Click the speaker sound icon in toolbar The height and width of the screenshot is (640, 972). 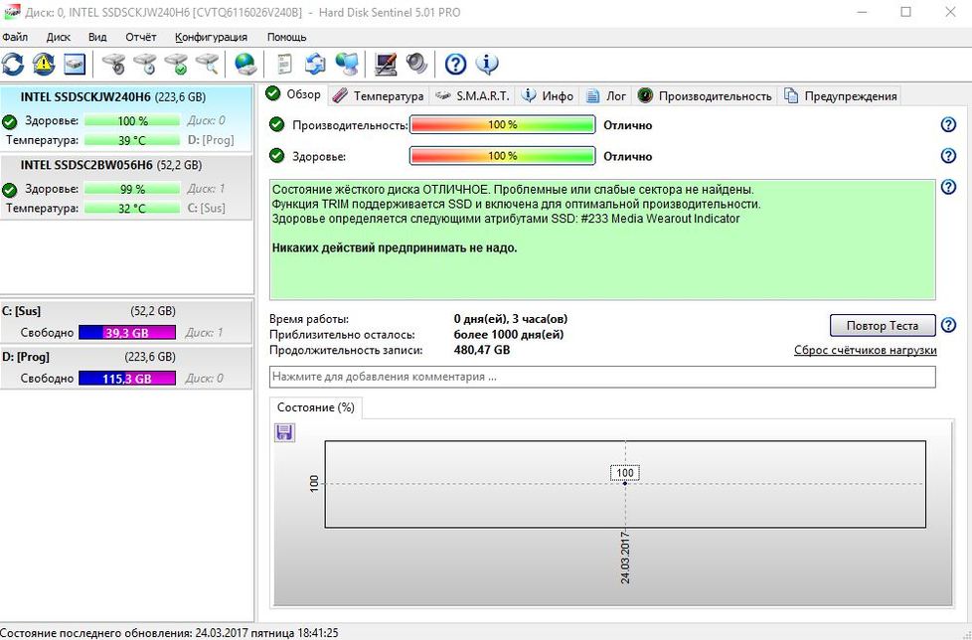417,65
